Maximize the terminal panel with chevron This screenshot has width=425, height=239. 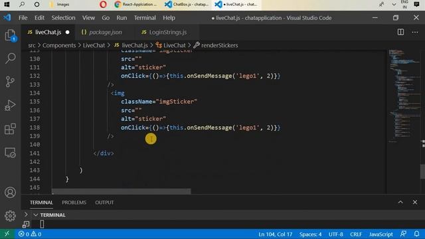[400, 202]
